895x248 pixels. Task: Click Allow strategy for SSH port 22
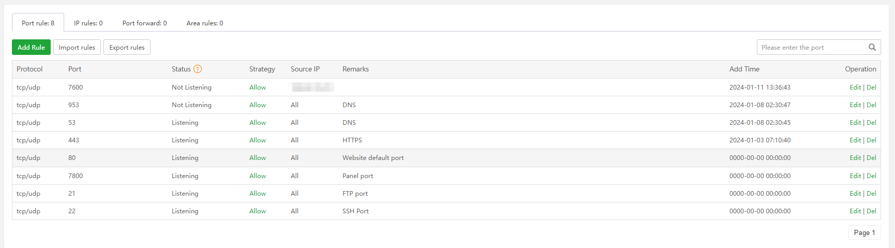258,211
